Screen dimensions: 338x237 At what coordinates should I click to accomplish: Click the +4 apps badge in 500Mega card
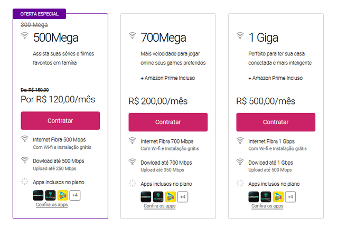tap(75, 195)
